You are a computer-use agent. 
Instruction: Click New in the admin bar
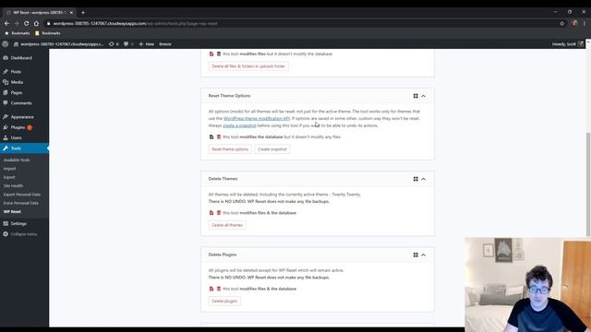coord(146,44)
